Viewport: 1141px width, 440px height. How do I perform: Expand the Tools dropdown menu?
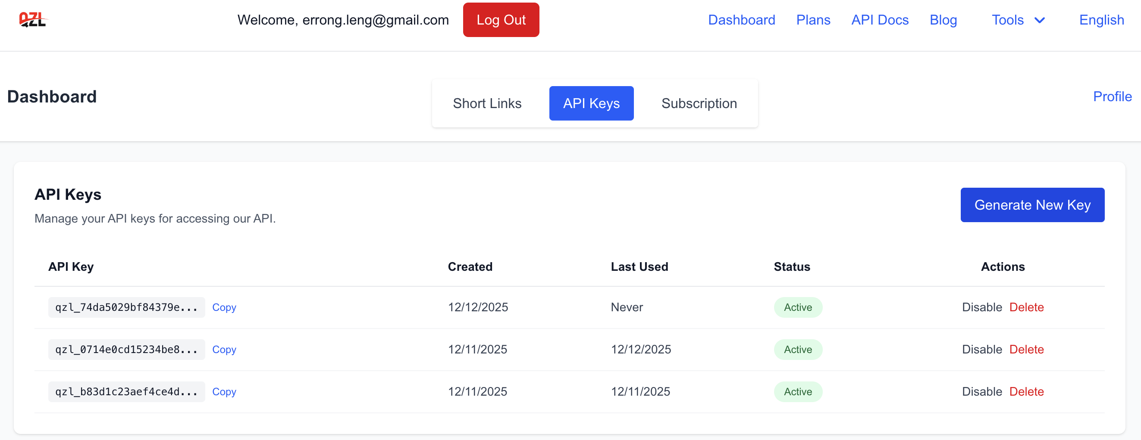1018,20
